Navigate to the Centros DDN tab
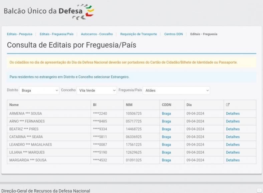 click(x=173, y=34)
